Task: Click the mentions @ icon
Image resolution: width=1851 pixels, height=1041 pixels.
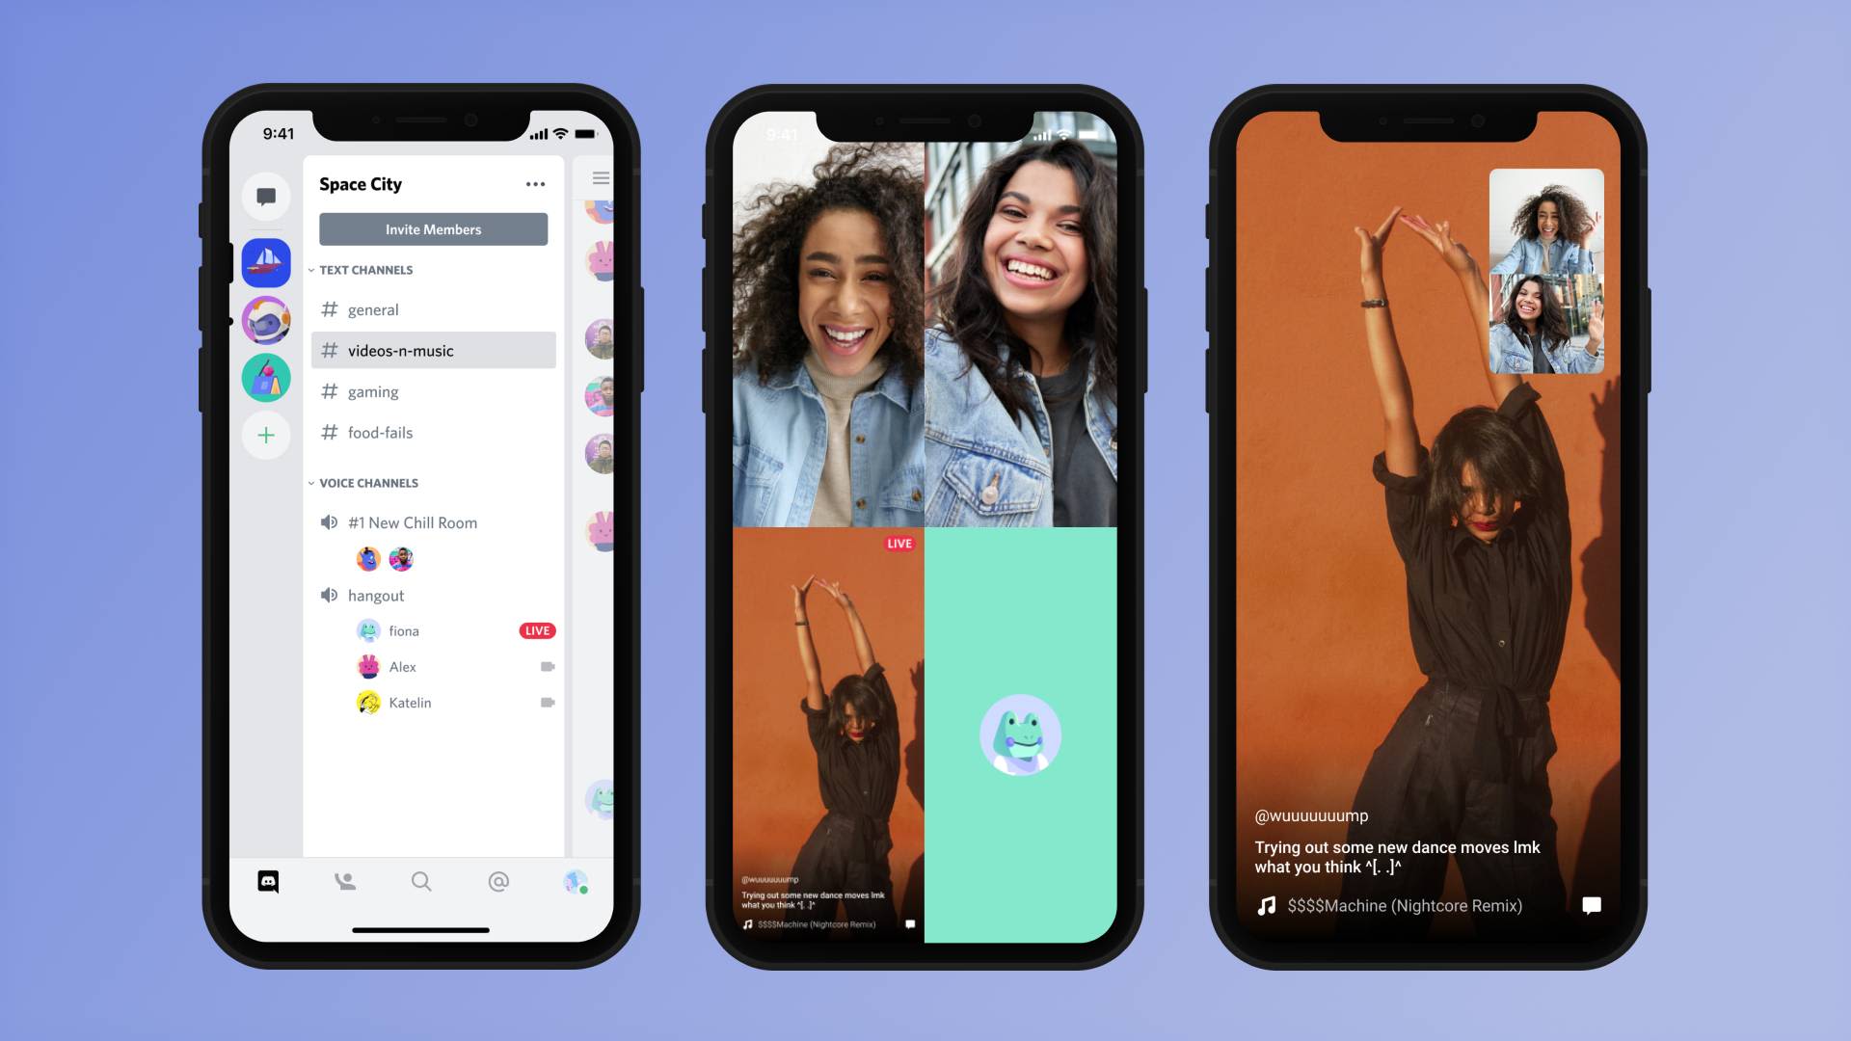Action: (499, 881)
